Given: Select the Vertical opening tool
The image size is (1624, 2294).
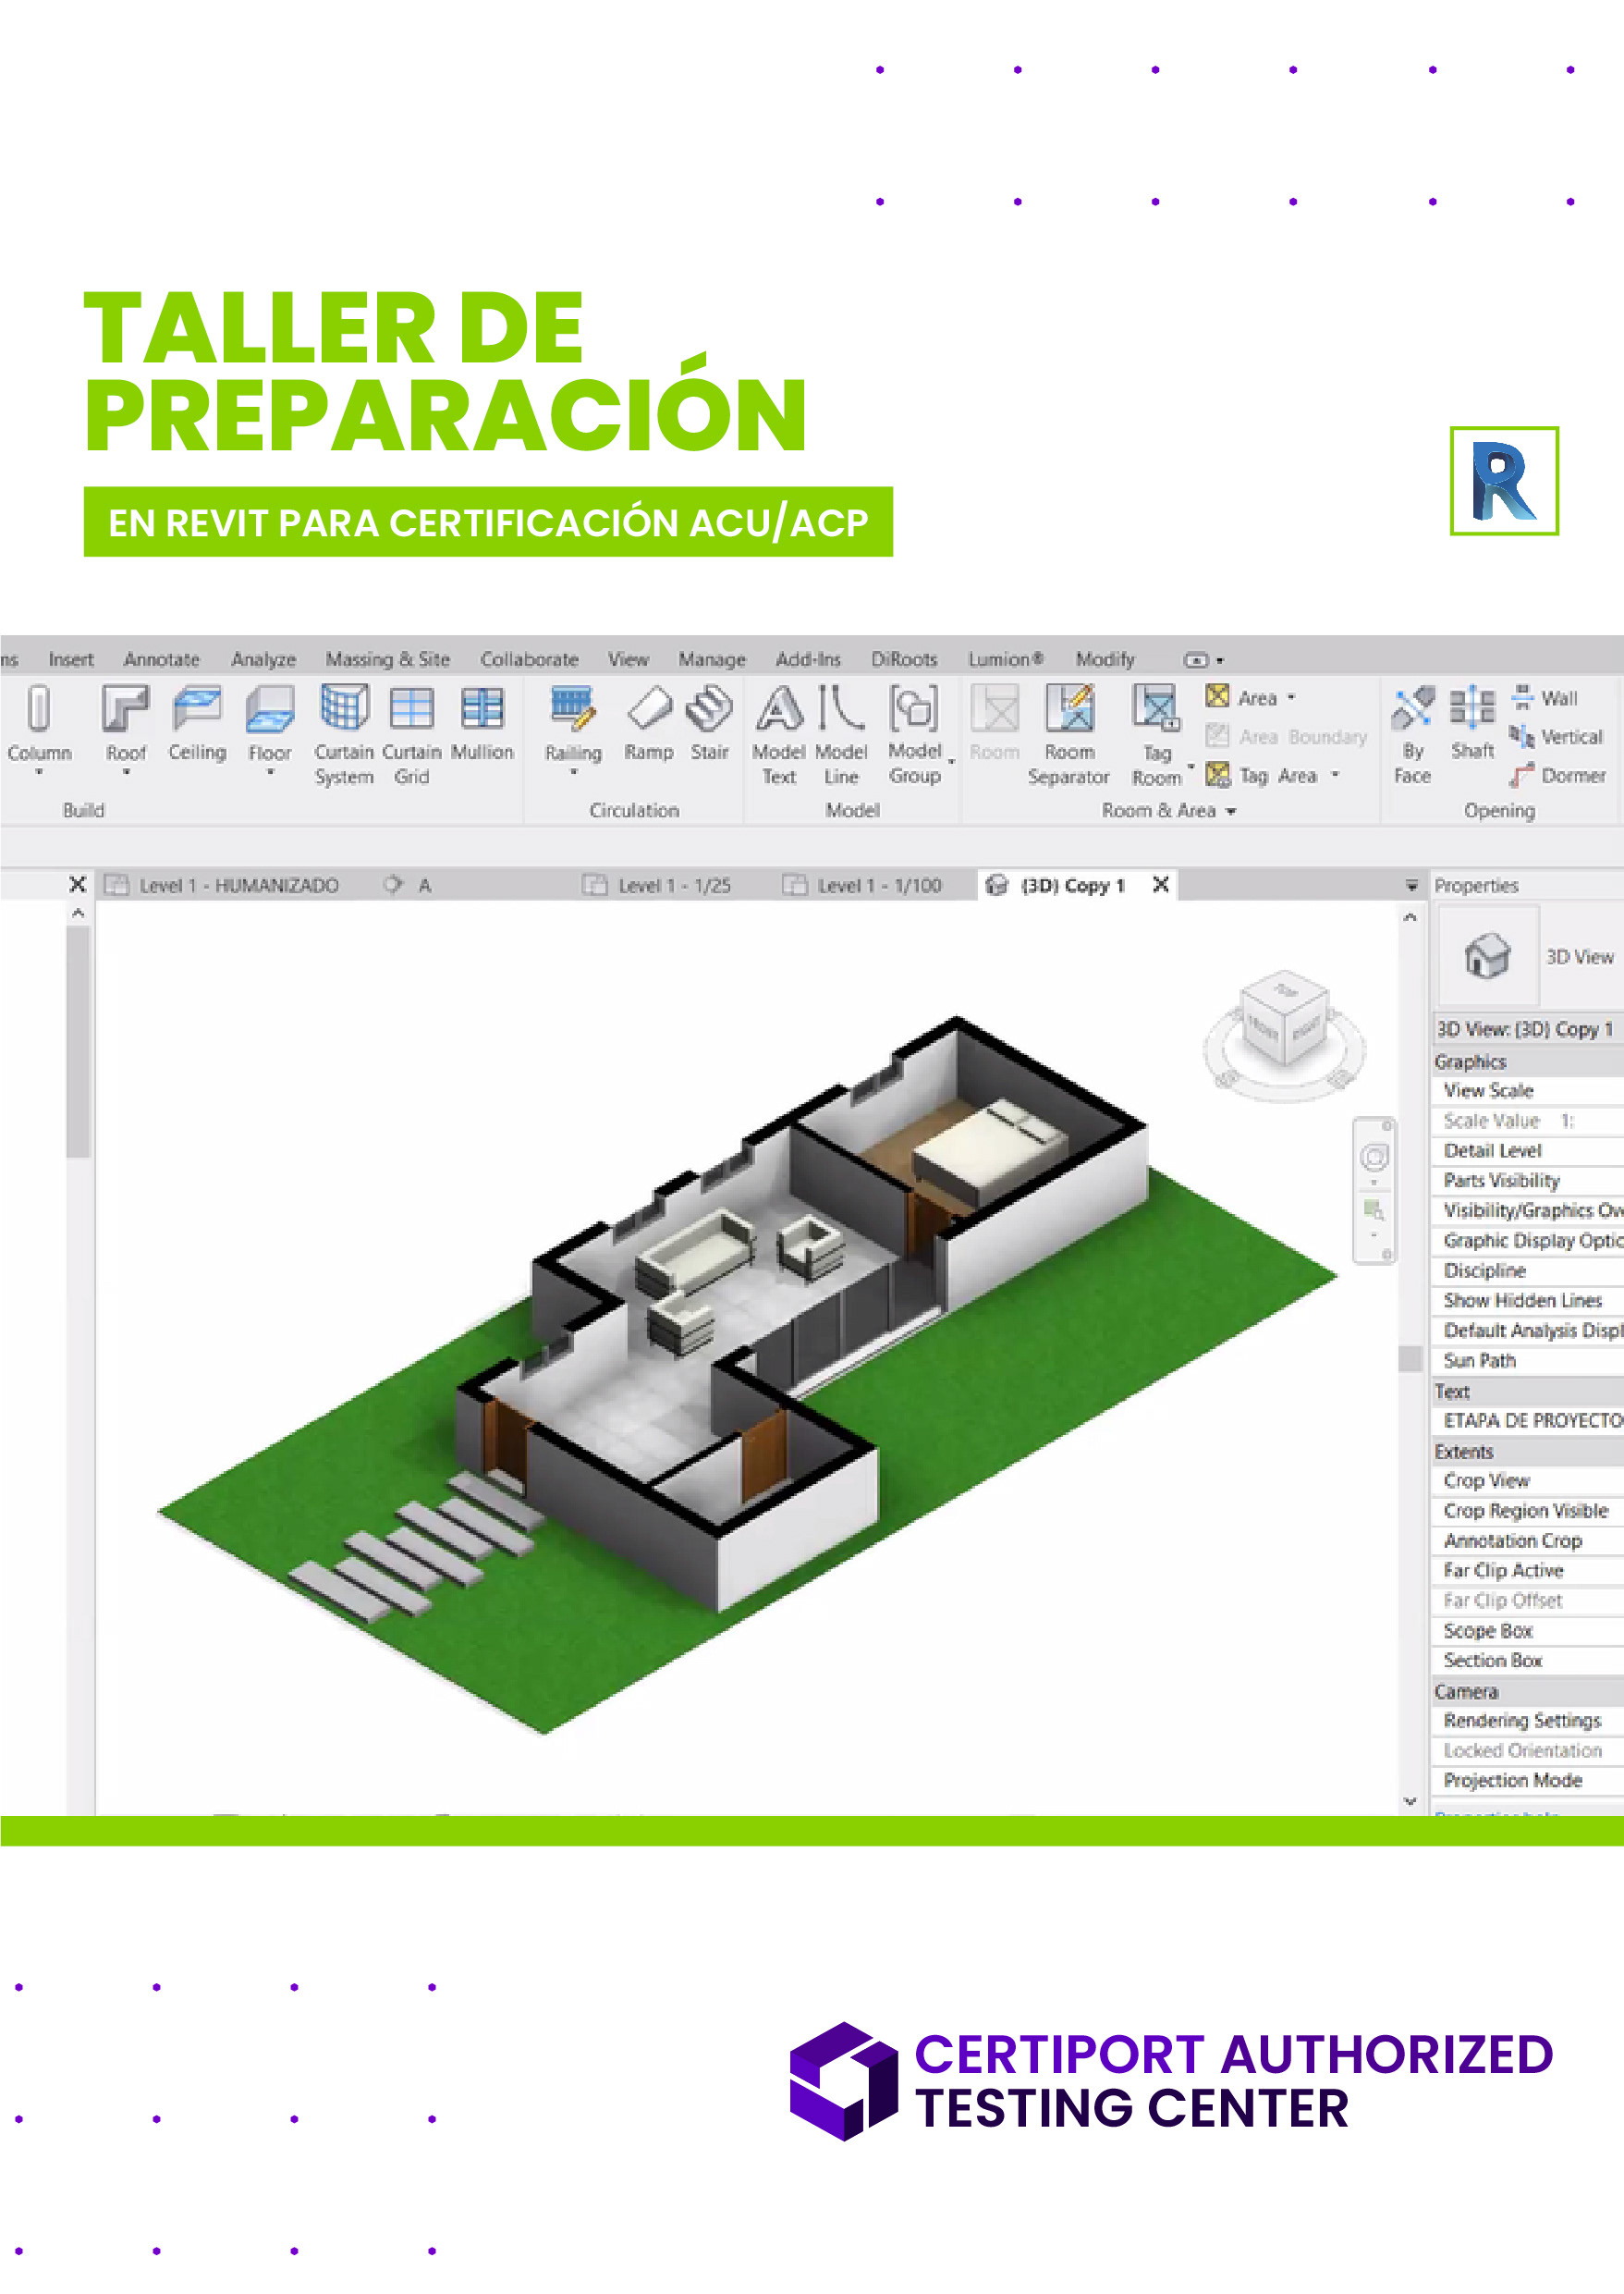Looking at the screenshot, I should (1556, 736).
